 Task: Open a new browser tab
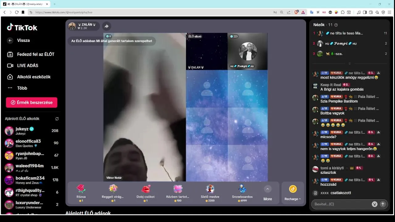point(55,4)
